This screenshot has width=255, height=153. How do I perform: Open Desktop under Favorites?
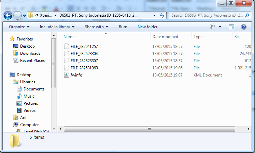pyautogui.click(x=27, y=46)
